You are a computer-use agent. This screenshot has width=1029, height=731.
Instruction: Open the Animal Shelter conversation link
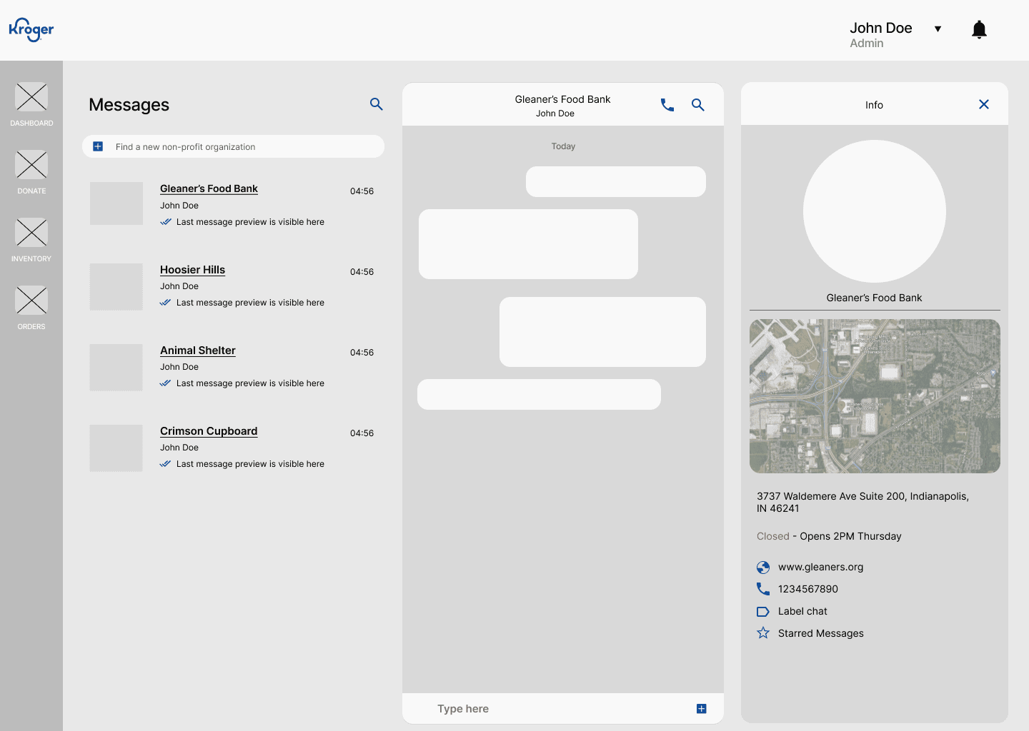pyautogui.click(x=197, y=351)
